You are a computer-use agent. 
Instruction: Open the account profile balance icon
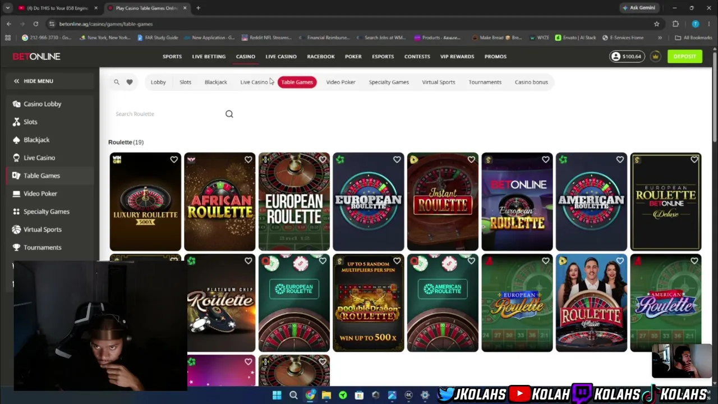tap(616, 56)
